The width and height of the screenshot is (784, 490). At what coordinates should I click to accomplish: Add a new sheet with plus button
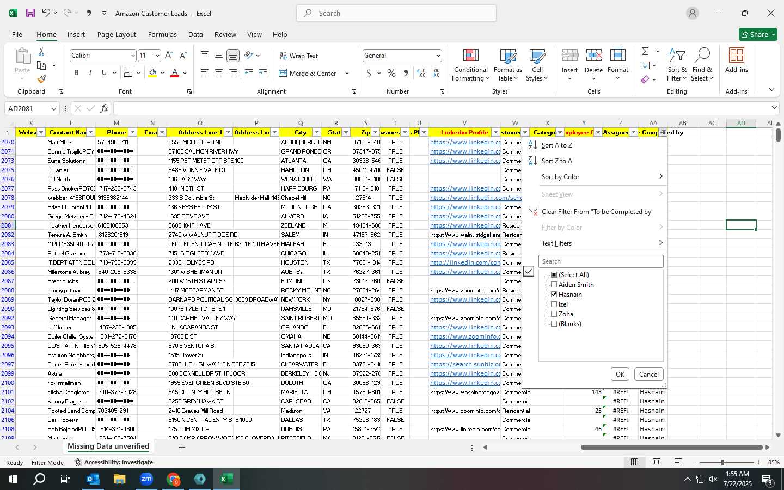point(182,447)
